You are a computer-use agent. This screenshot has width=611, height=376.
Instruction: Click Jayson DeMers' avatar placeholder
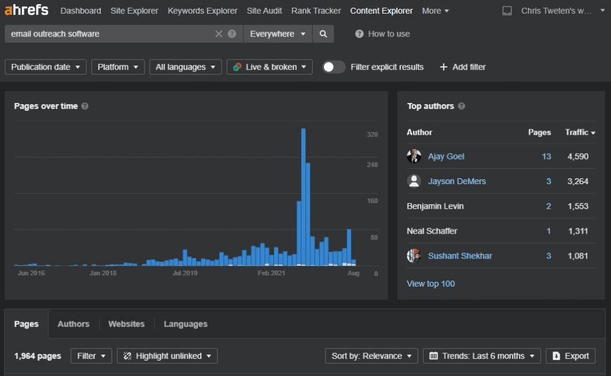click(x=414, y=181)
